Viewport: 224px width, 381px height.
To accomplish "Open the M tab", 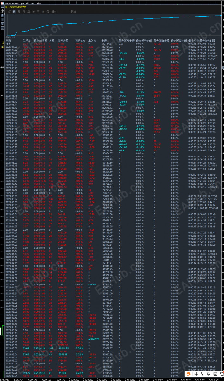I will (43, 11).
